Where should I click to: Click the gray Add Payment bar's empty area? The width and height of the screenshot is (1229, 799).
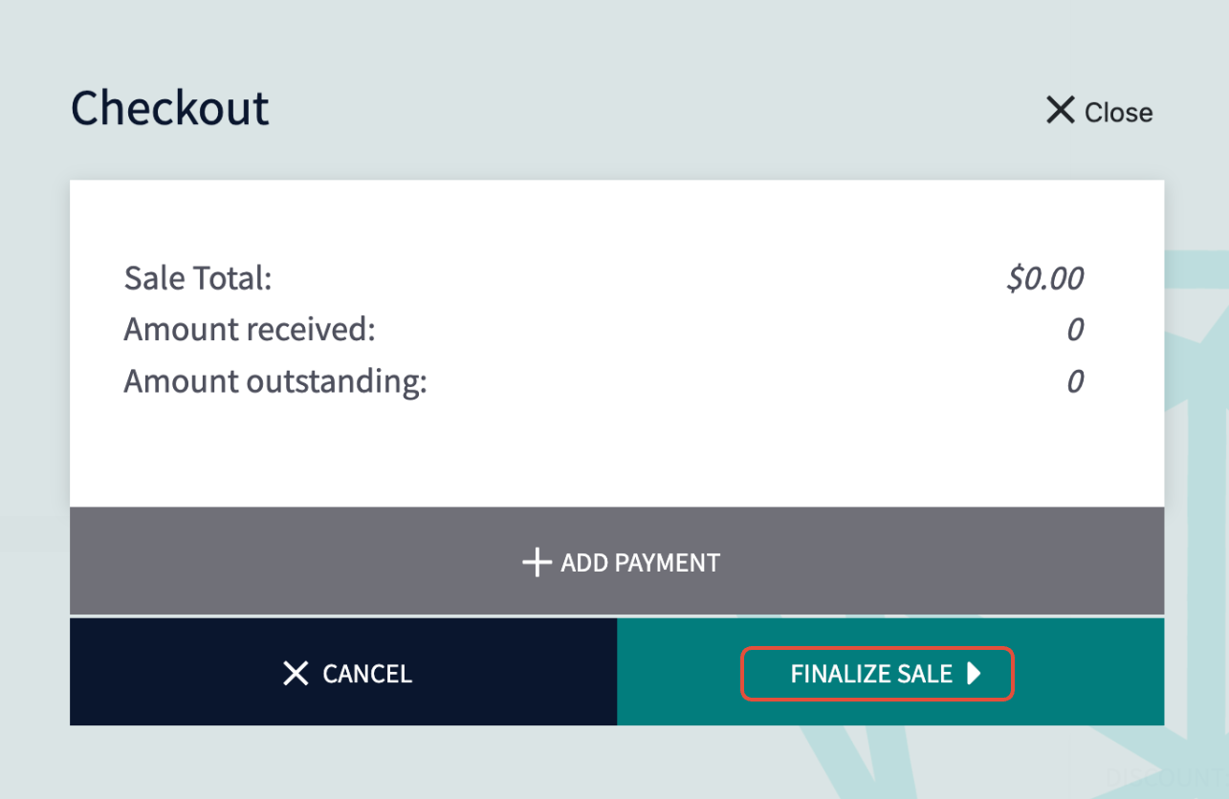point(287,561)
